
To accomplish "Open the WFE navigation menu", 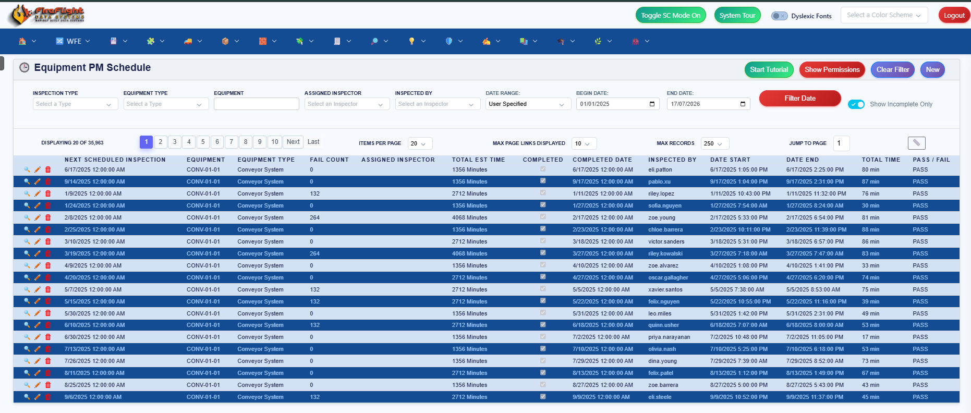I will [x=73, y=41].
